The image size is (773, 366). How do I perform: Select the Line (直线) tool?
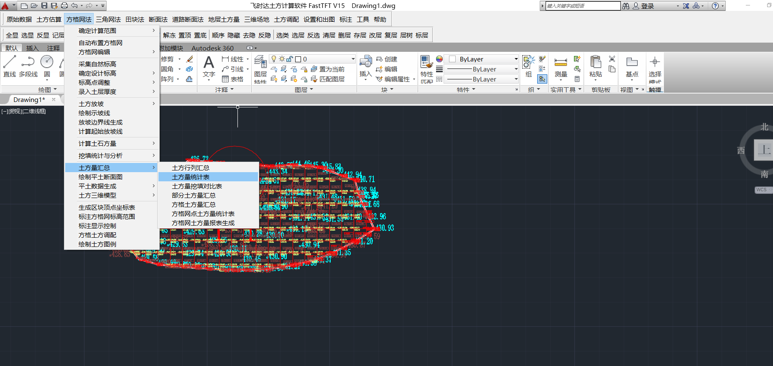pos(10,67)
